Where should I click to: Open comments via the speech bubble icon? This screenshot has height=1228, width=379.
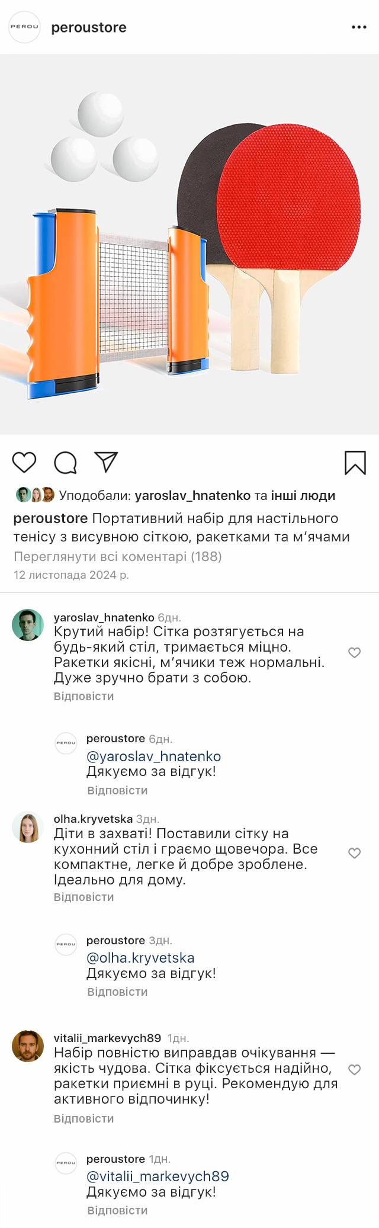(66, 463)
